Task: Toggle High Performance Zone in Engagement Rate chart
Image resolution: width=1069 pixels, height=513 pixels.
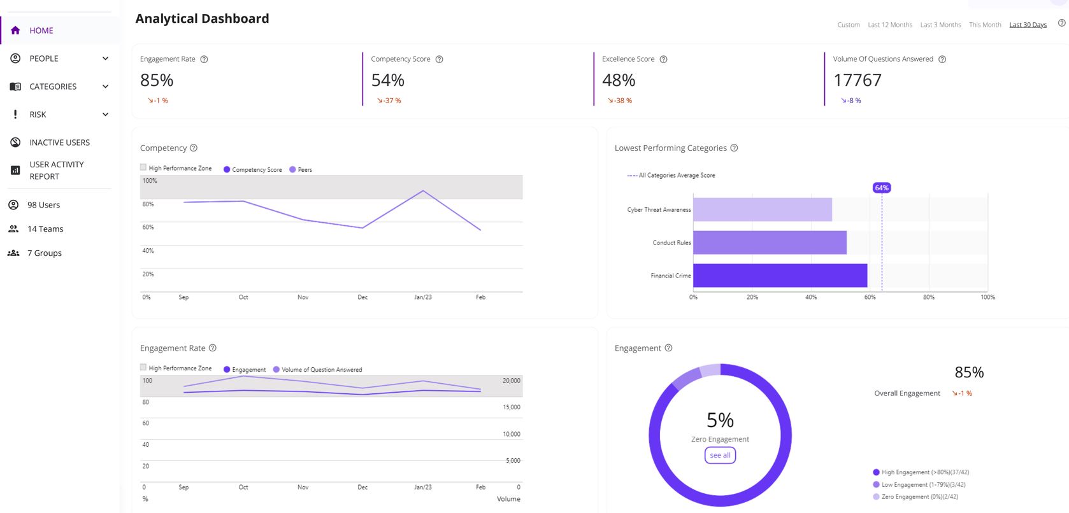Action: click(x=143, y=367)
